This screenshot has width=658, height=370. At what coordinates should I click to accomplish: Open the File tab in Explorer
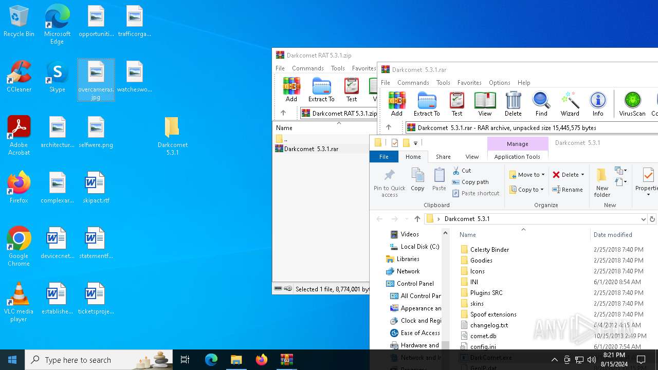coord(384,157)
